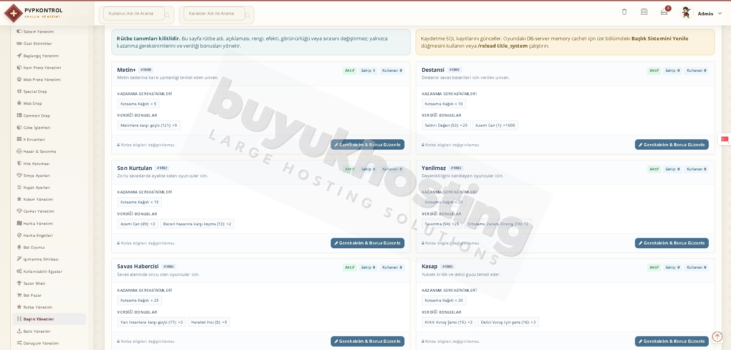Viewport: 731px width, 350px height.
Task: Click the Simya Ayarları gem icon
Action: (x=19, y=175)
